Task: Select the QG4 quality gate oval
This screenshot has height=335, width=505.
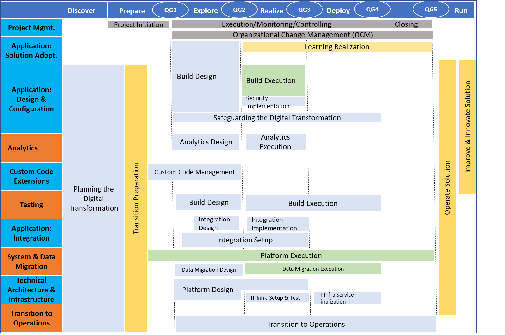Action: (x=372, y=10)
